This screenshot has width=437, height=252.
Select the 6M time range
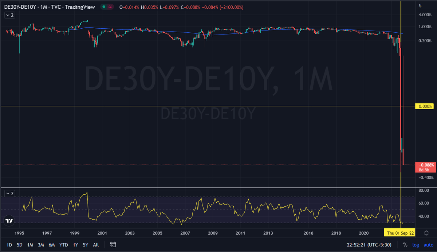[x=52, y=245]
